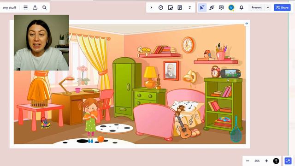295x166 pixels.
Task: Toggle the cursor pointer mode
Action: [x=202, y=7]
